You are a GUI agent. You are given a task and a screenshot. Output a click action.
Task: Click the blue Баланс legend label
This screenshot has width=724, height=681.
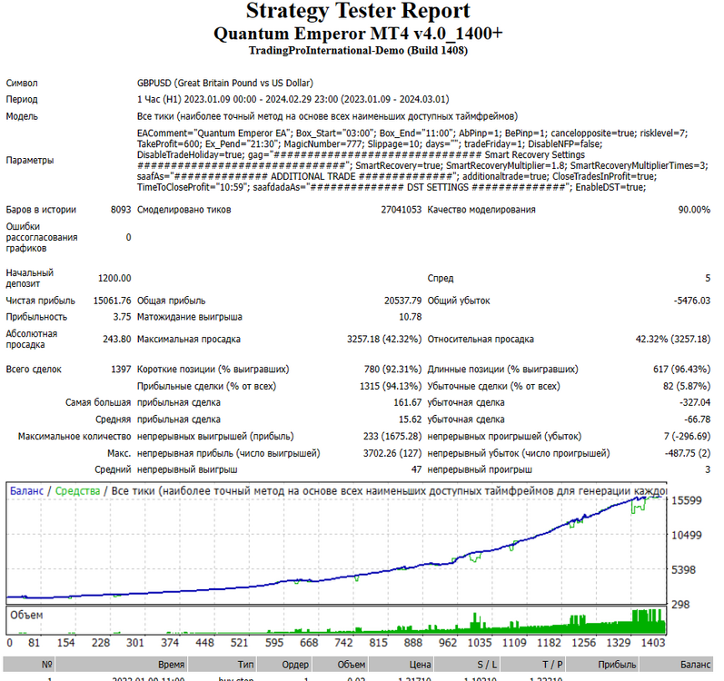point(26,491)
